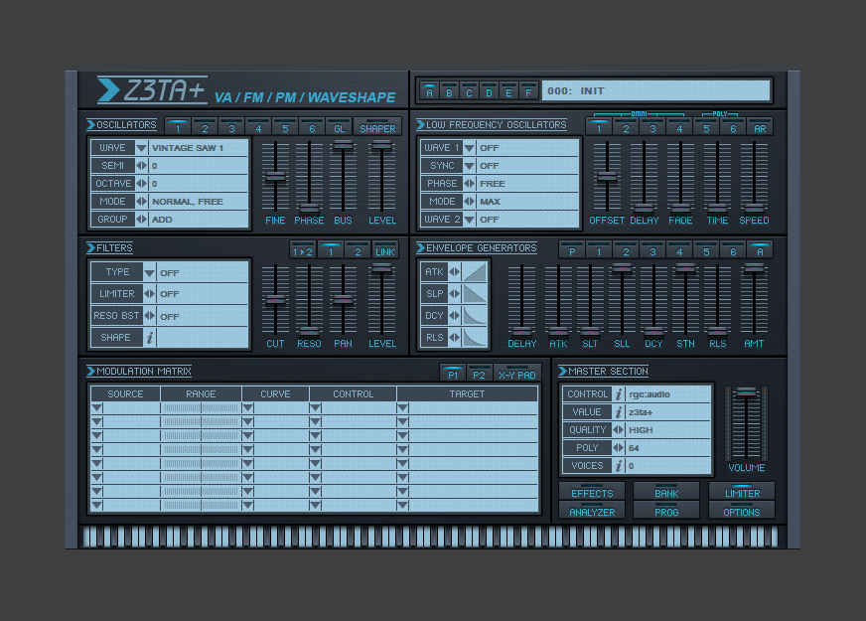Viewport: 866px width, 621px height.
Task: Select bank E button
Action: click(x=508, y=91)
